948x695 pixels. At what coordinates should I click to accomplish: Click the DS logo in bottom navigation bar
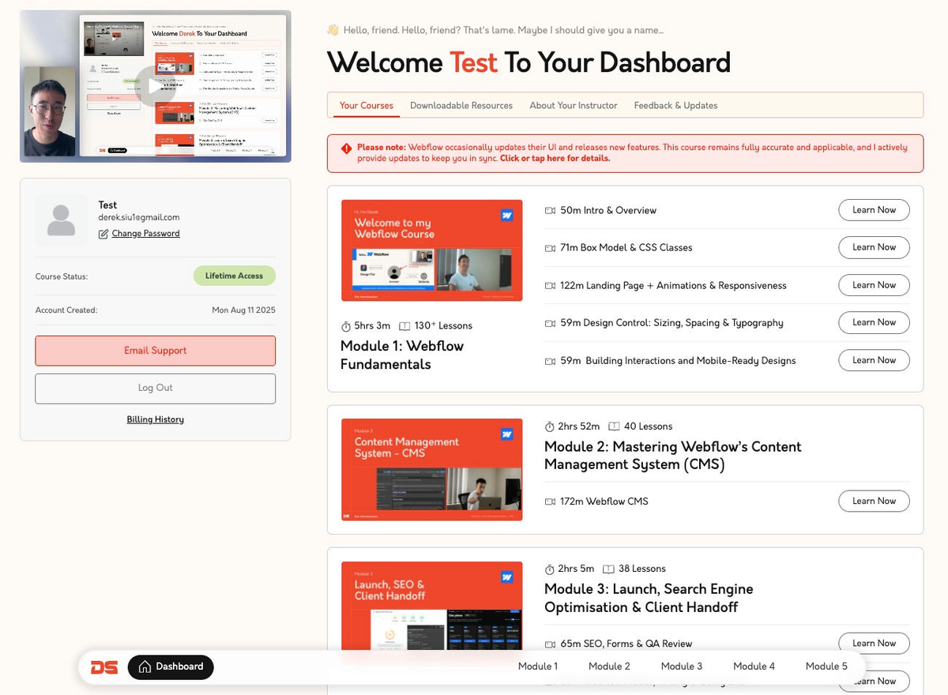pyautogui.click(x=104, y=667)
